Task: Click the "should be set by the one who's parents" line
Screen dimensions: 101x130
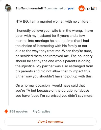Action: tap(53, 61)
